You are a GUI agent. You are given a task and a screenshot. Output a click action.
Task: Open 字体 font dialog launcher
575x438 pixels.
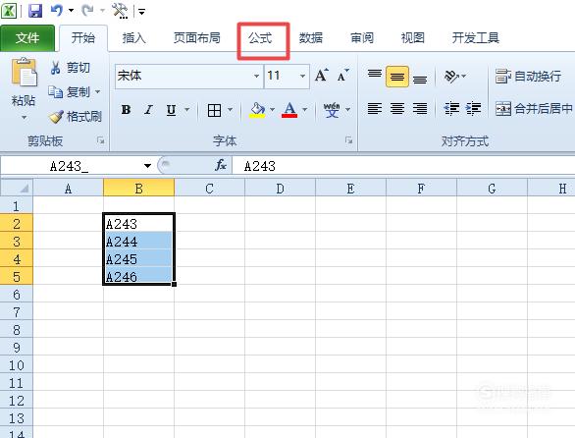[348, 140]
